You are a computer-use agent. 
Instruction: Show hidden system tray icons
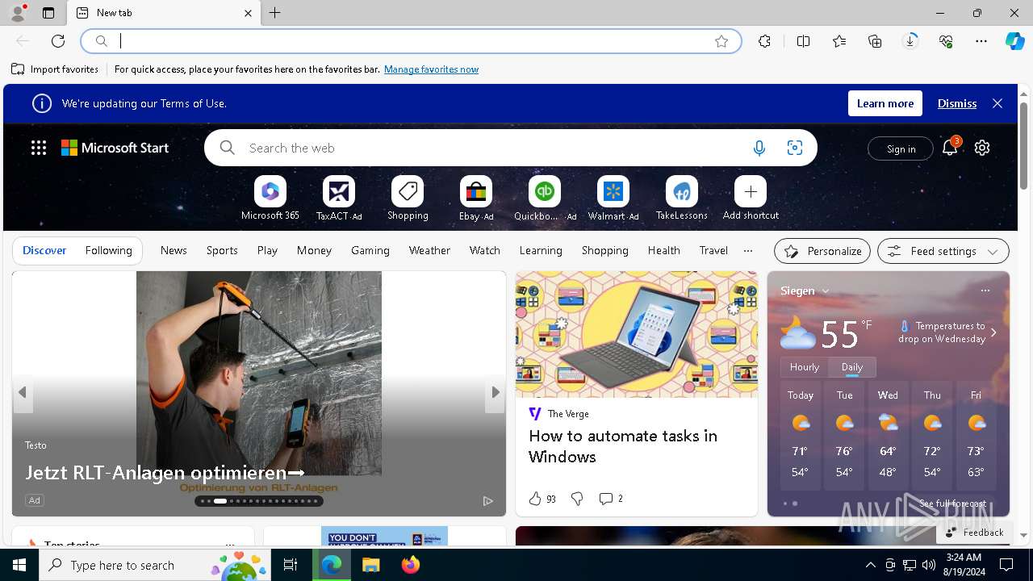pos(870,565)
